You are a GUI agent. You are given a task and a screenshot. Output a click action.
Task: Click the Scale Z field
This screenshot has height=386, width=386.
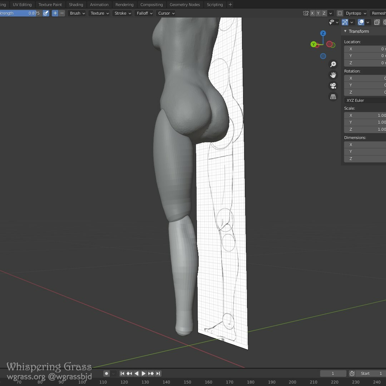tap(365, 129)
